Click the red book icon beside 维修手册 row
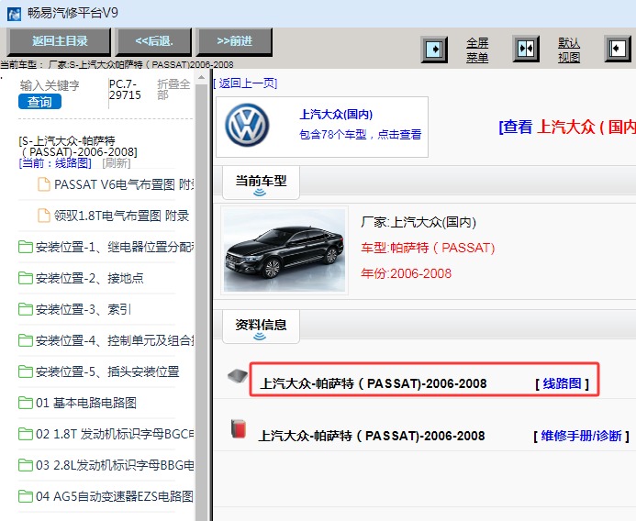Image resolution: width=636 pixels, height=521 pixels. [x=239, y=428]
